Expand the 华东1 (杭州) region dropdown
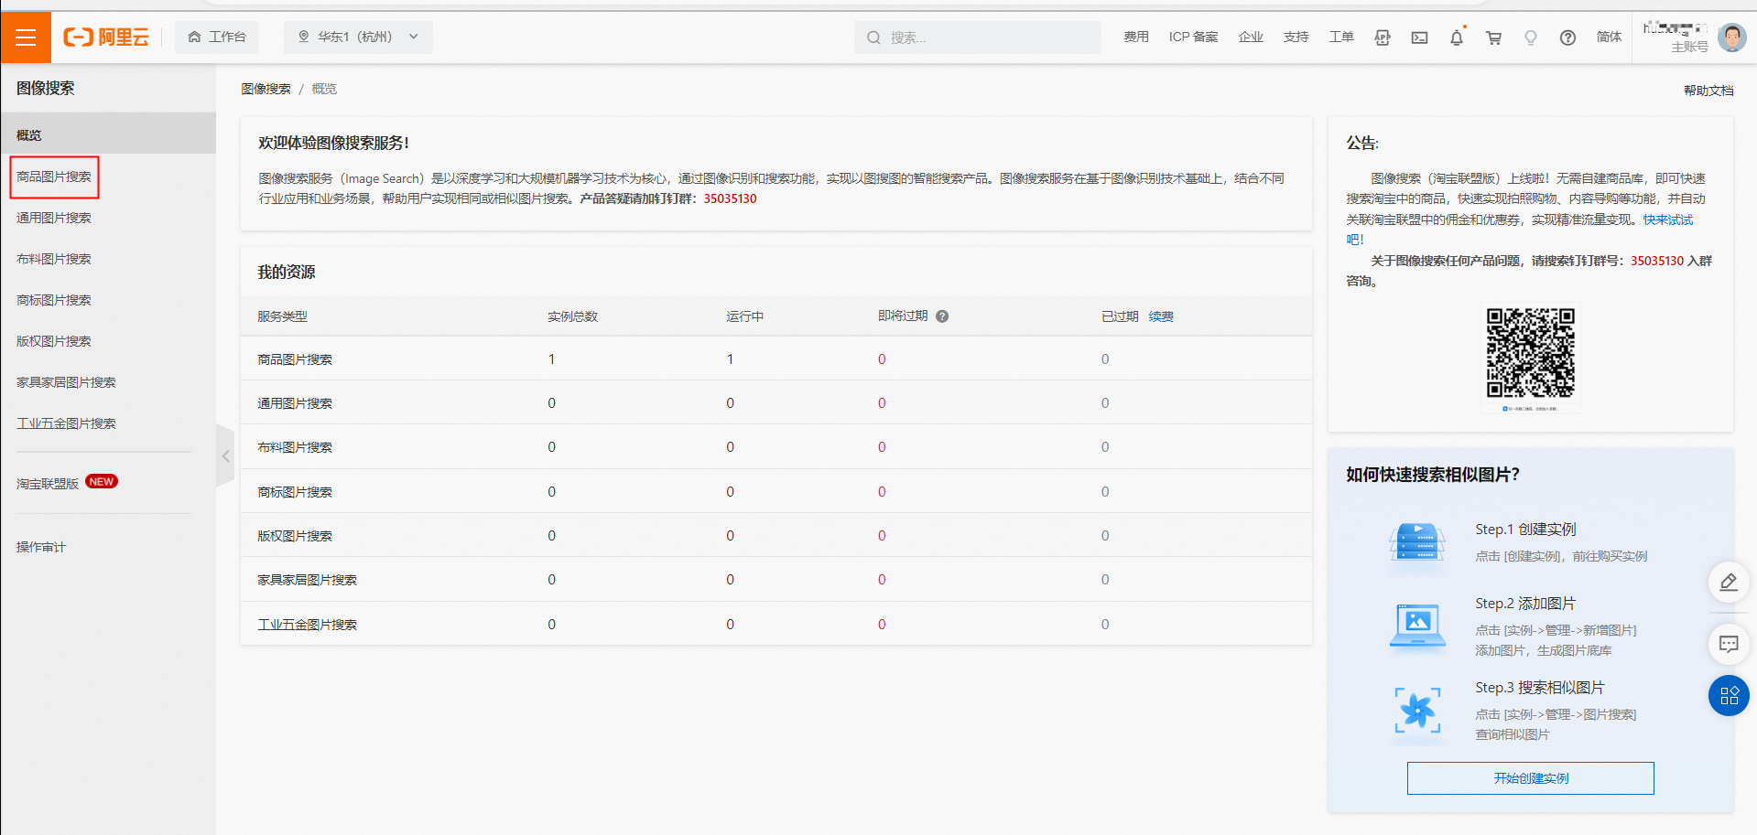Image resolution: width=1757 pixels, height=835 pixels. click(x=358, y=37)
